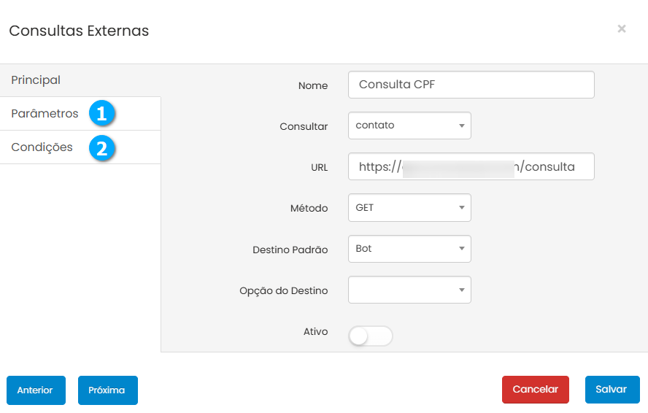Switch to the Principal tab
The width and height of the screenshot is (648, 413).
(x=36, y=80)
